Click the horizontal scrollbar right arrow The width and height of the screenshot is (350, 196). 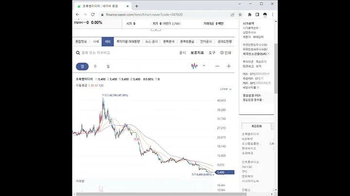point(272,194)
